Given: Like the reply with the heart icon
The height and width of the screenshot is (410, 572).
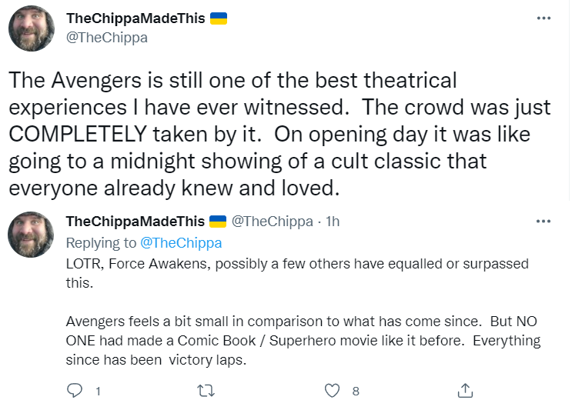Looking at the screenshot, I should (x=332, y=391).
